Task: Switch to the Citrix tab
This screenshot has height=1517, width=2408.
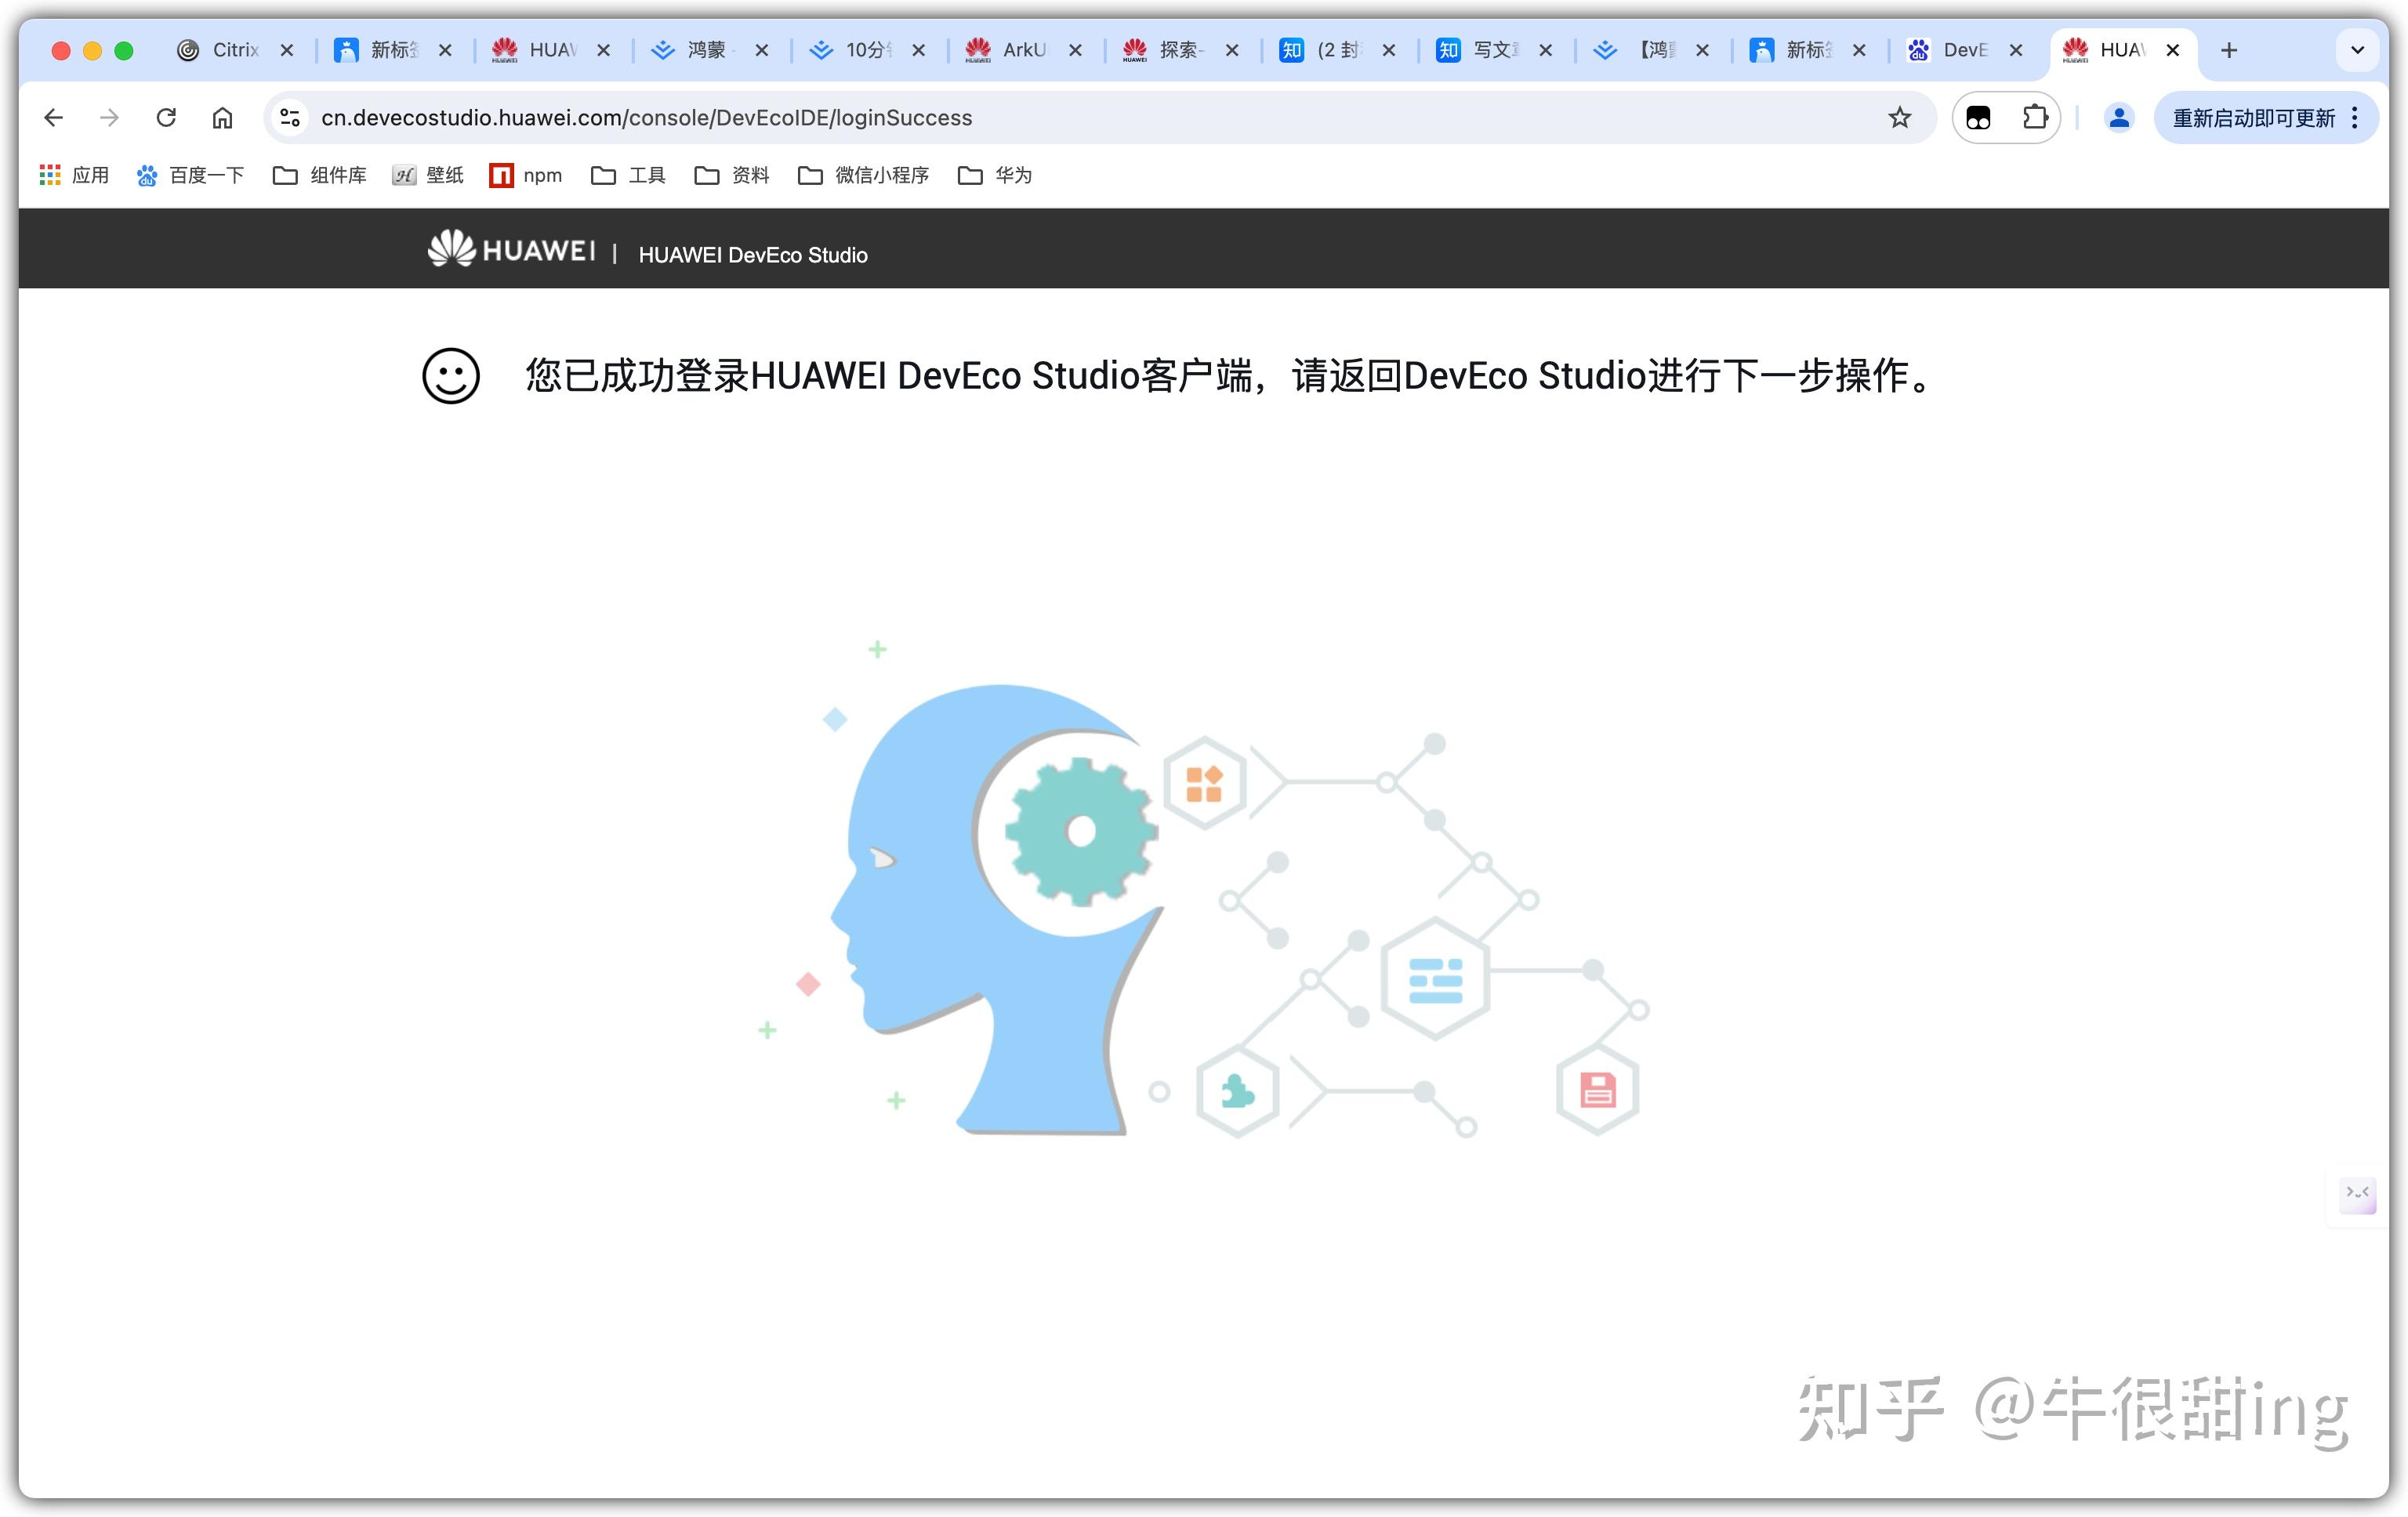Action: tap(220, 50)
